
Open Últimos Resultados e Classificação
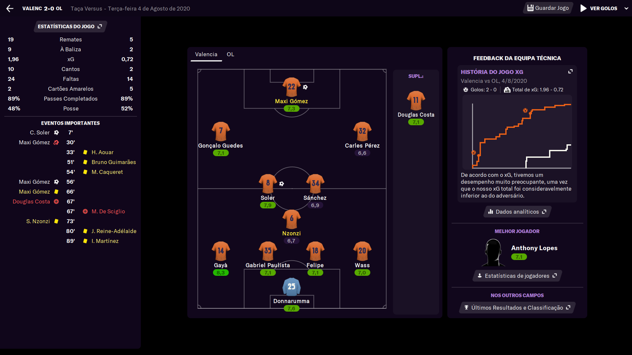pyautogui.click(x=517, y=308)
